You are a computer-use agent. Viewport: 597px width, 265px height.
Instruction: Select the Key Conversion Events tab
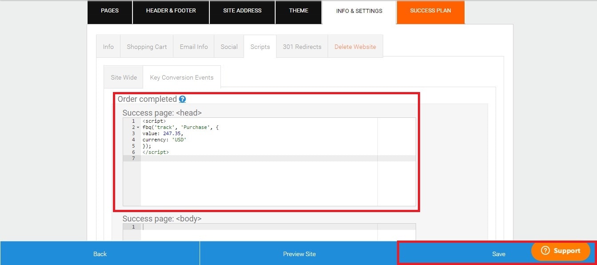click(x=182, y=77)
